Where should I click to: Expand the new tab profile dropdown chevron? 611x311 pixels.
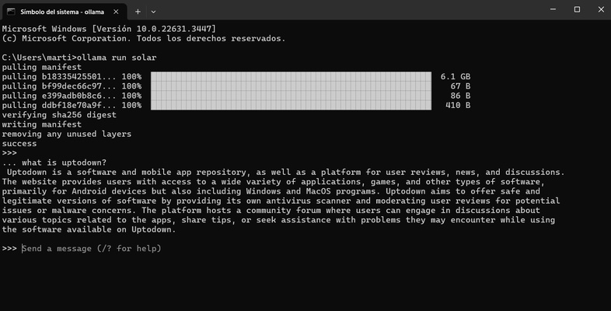coord(153,12)
